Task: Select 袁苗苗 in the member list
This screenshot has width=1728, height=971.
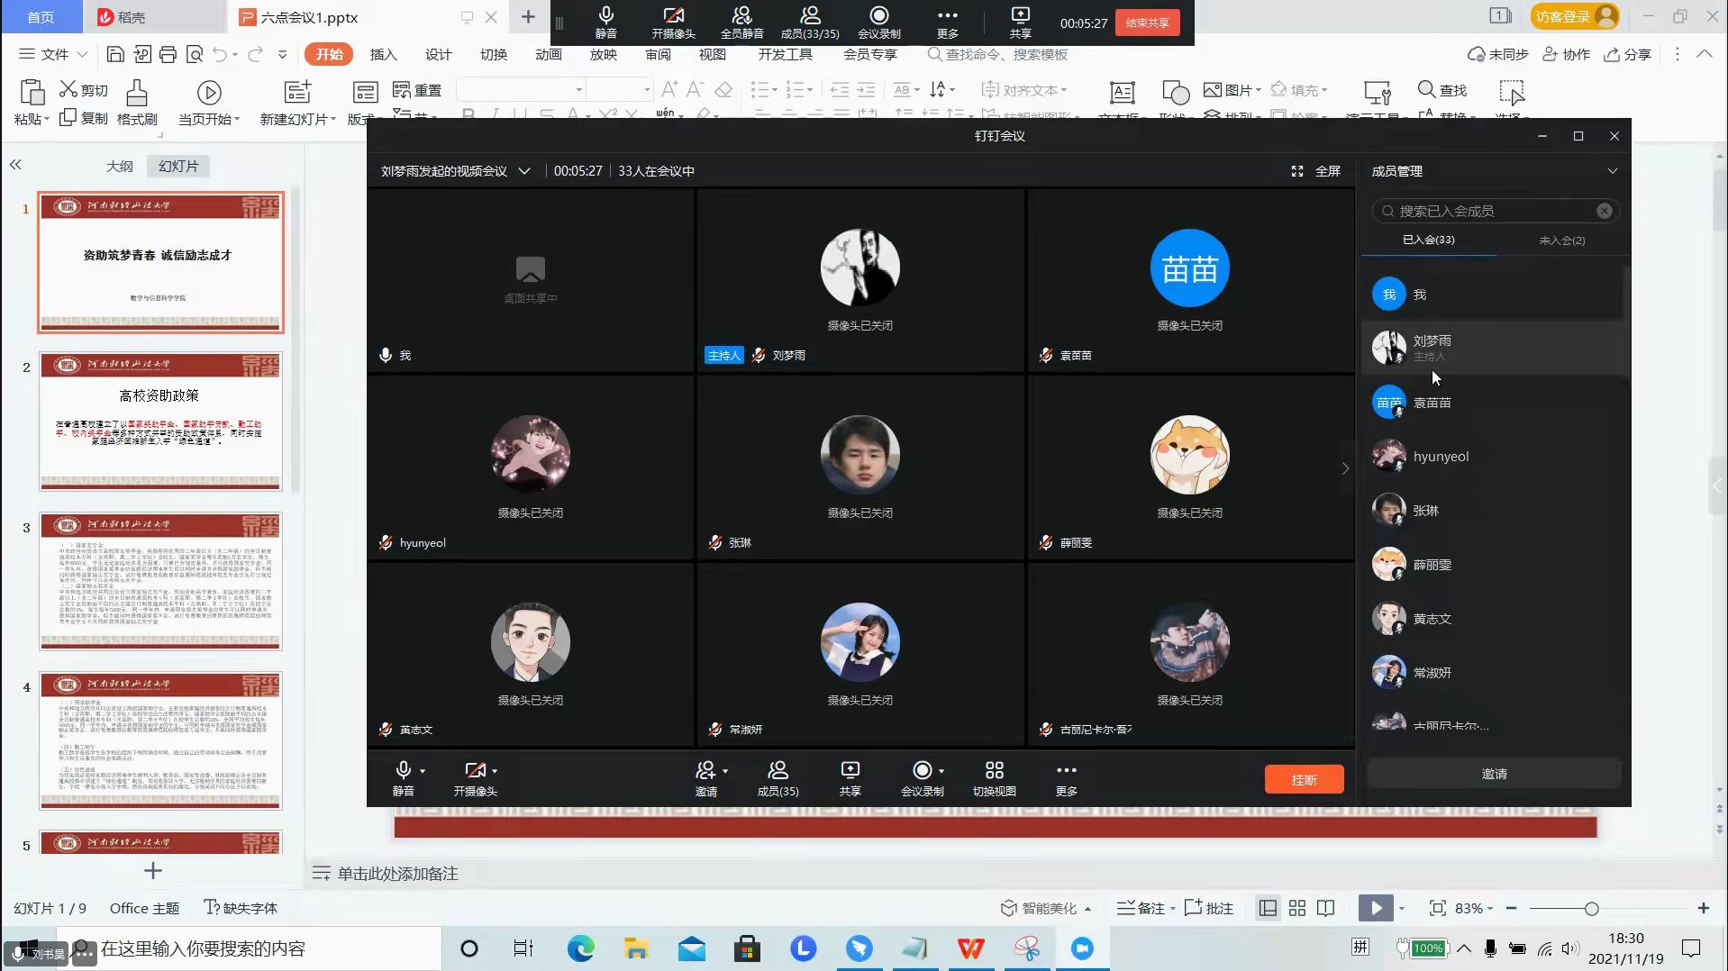Action: tap(1494, 403)
